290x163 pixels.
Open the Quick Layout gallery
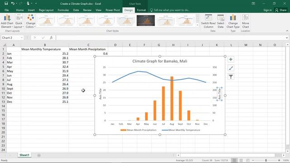click(x=19, y=21)
